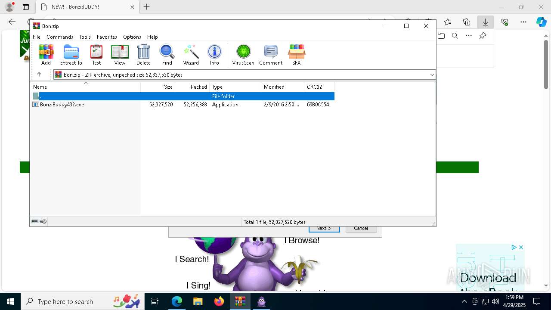This screenshot has height=310, width=551.
Task: Open Task View in taskbar
Action: coord(155,301)
